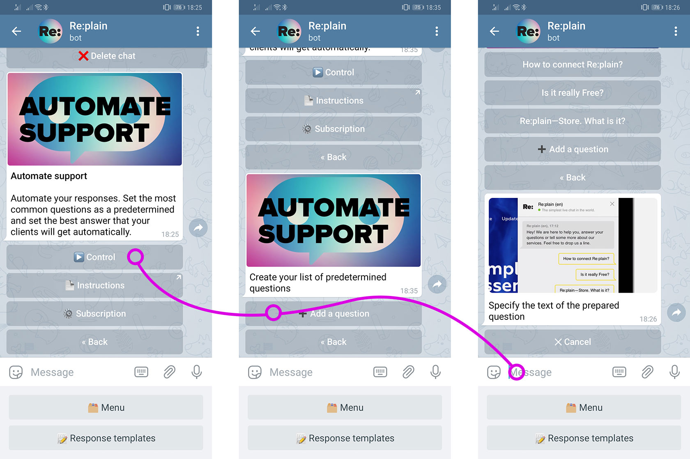The height and width of the screenshot is (459, 690).
Task: Tap the back arrow in the right phone header
Action: click(x=494, y=31)
